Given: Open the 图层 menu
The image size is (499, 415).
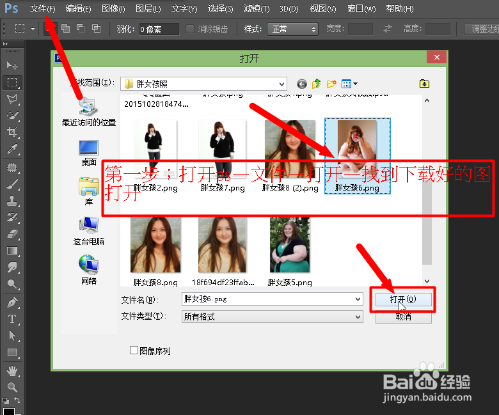Looking at the screenshot, I should tap(148, 8).
